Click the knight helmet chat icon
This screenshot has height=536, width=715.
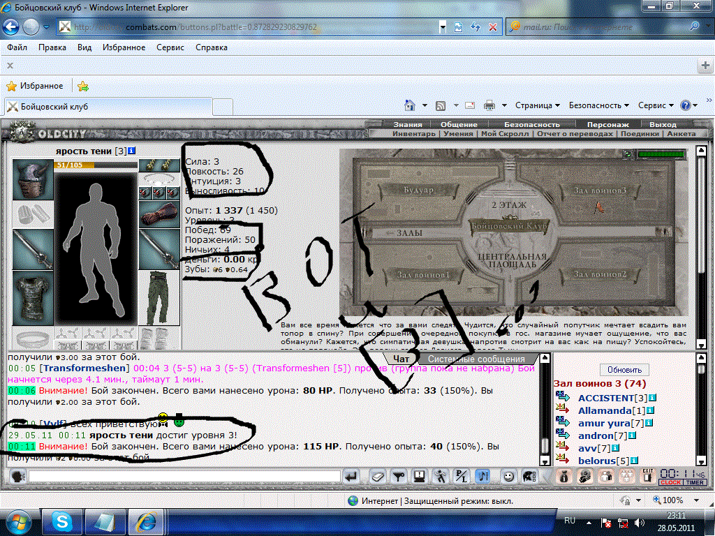coord(529,477)
